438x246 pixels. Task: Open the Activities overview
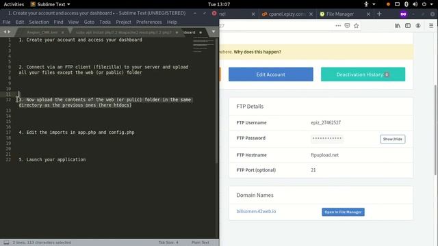pyautogui.click(x=14, y=4)
